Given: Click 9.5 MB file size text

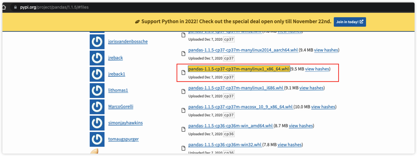Looking at the screenshot, I should coord(297,69).
